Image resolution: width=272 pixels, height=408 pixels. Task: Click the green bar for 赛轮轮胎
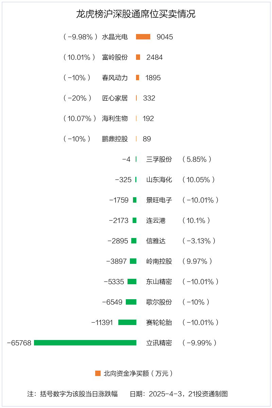(x=127, y=322)
